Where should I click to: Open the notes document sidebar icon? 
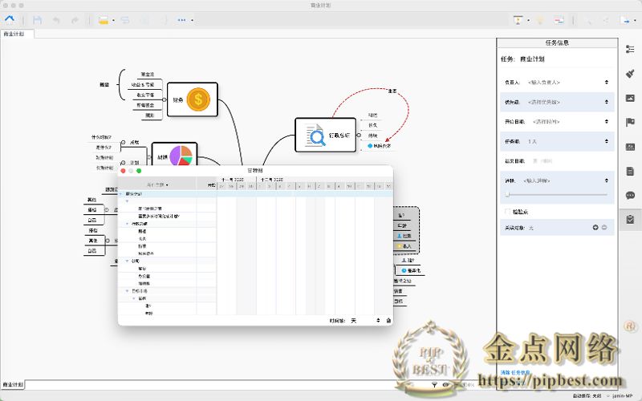[x=630, y=171]
